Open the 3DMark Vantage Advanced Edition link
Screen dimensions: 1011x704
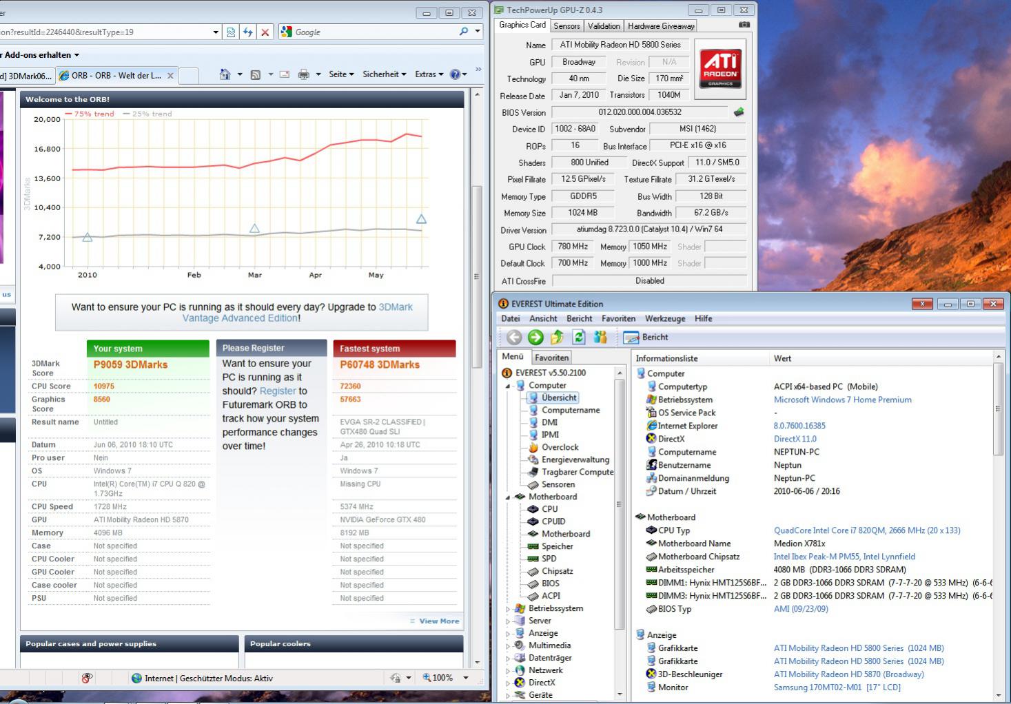[x=297, y=313]
